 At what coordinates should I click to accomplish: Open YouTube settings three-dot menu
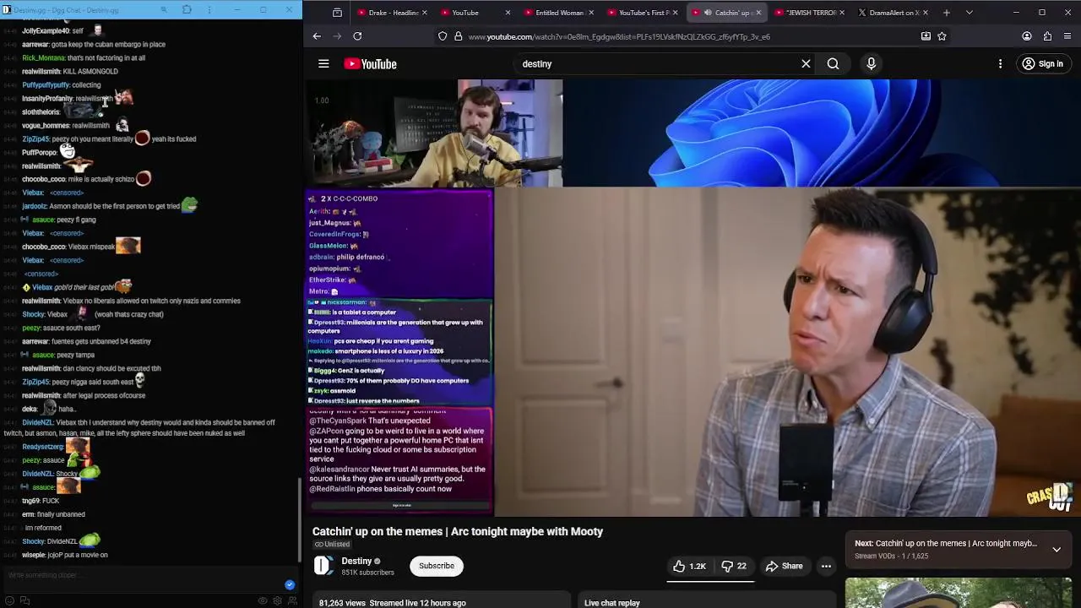[1001, 64]
